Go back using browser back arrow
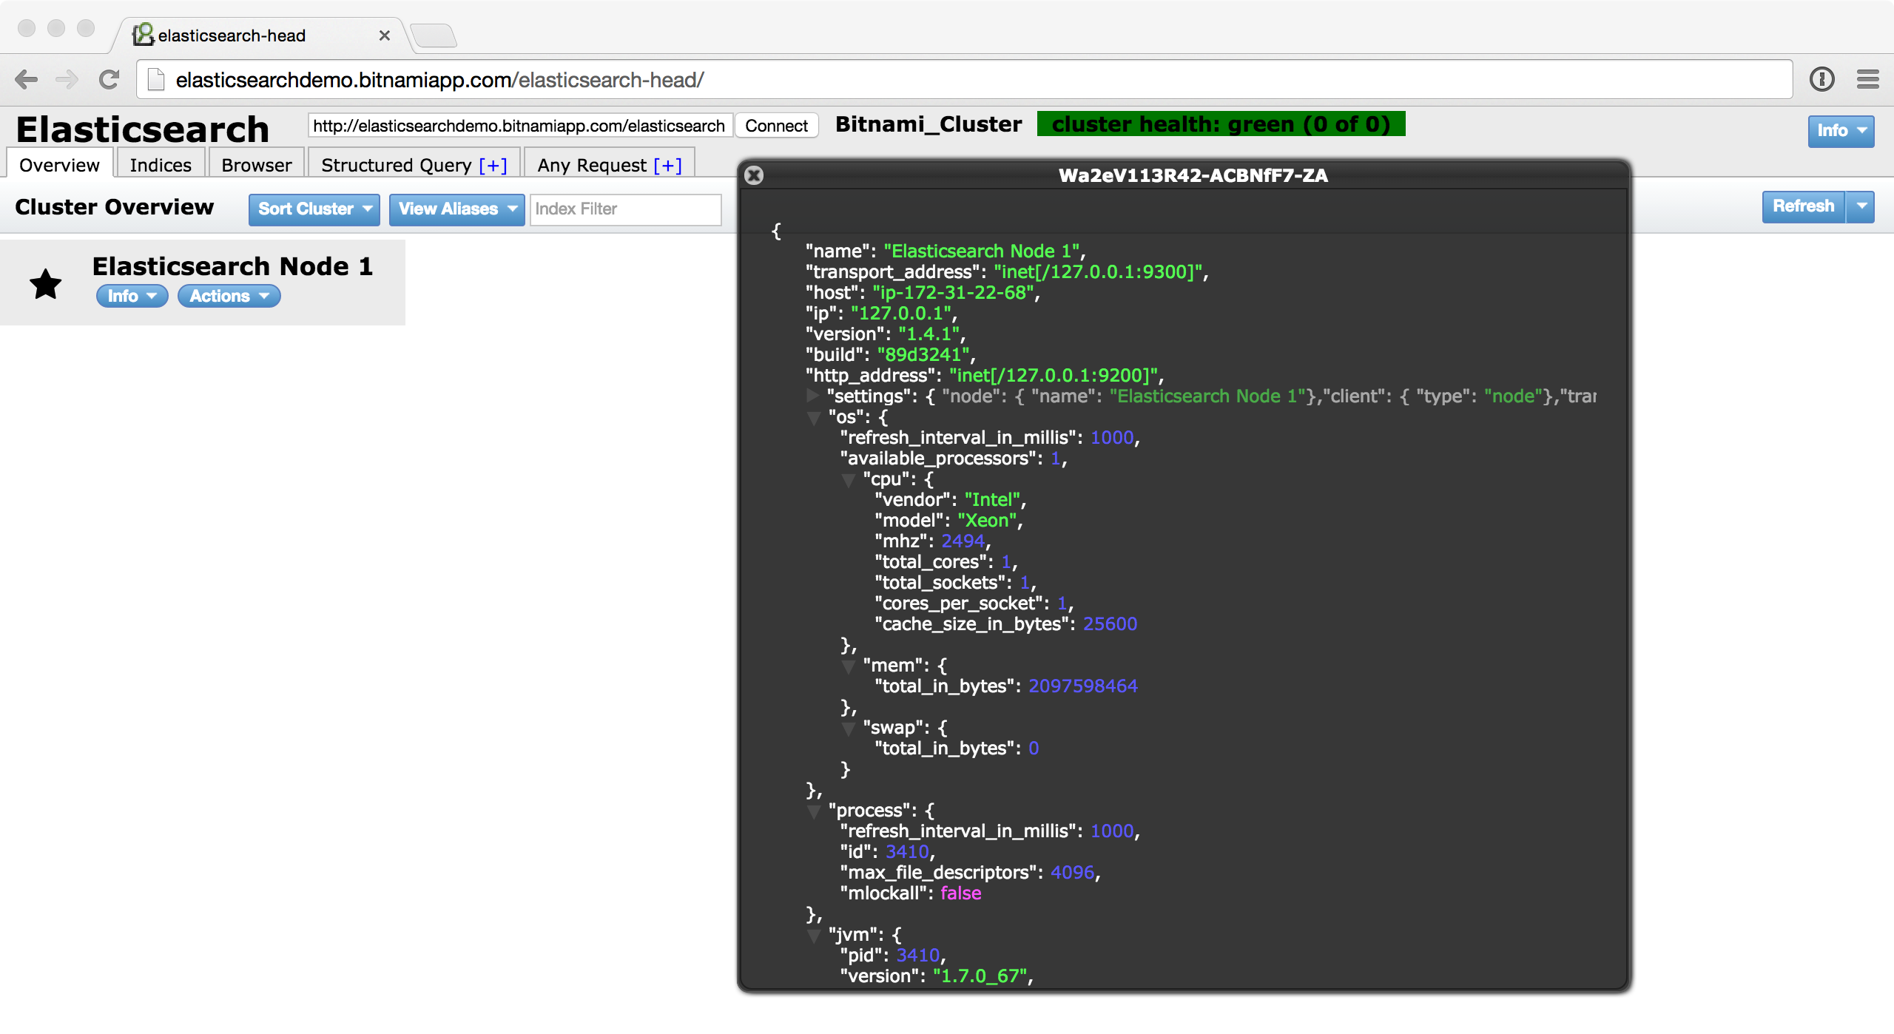The width and height of the screenshot is (1894, 1034). coord(27,80)
